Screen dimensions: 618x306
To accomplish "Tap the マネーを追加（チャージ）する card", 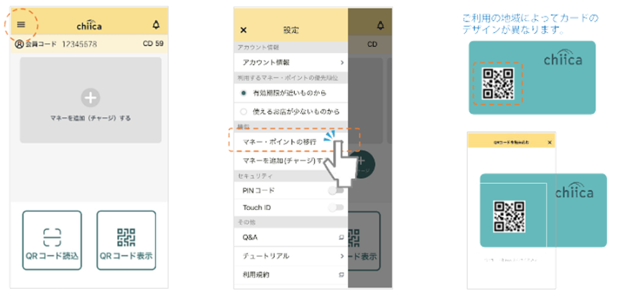I will 91,100.
